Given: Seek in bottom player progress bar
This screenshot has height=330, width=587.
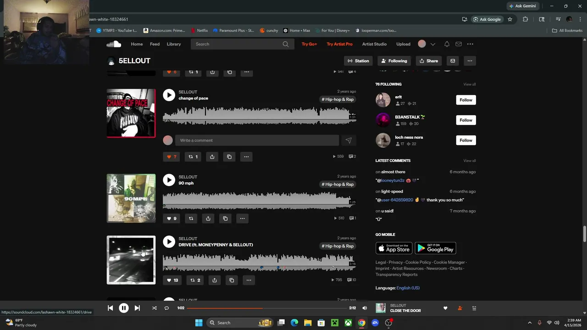Looking at the screenshot, I should [266, 308].
